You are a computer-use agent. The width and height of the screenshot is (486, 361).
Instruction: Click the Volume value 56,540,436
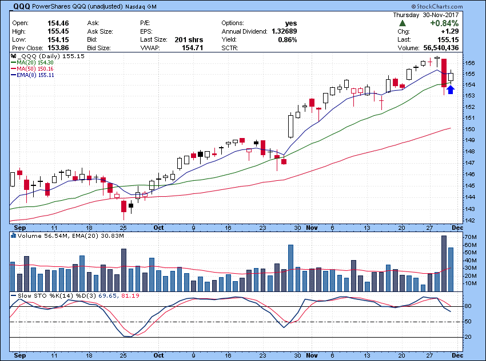click(x=441, y=48)
